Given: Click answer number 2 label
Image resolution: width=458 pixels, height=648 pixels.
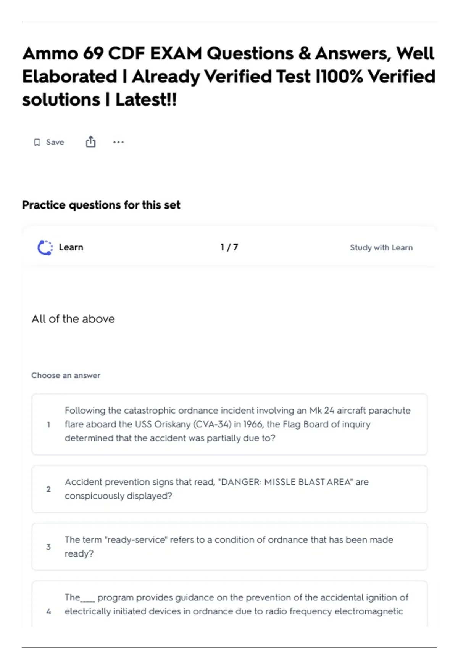Looking at the screenshot, I should pyautogui.click(x=48, y=489).
